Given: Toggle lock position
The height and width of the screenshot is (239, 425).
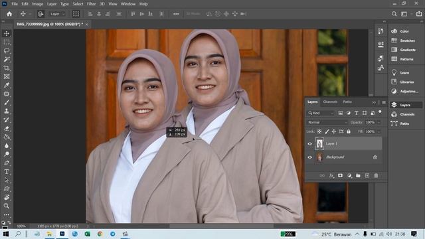Looking at the screenshot, I should [334, 131].
